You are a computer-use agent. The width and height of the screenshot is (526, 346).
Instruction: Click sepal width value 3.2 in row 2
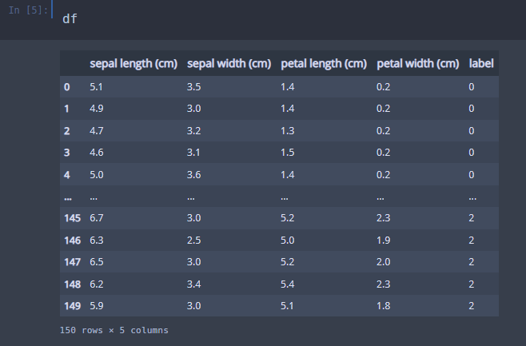pyautogui.click(x=193, y=131)
